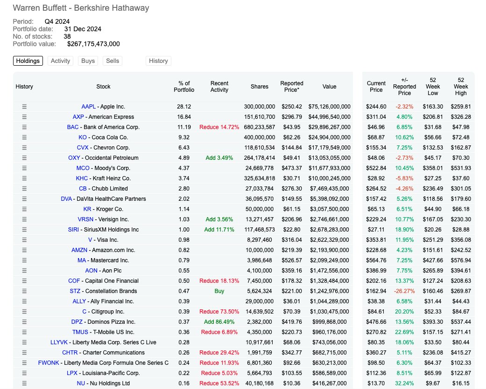Open the MCO ticker link
The image size is (486, 389).
[83, 168]
